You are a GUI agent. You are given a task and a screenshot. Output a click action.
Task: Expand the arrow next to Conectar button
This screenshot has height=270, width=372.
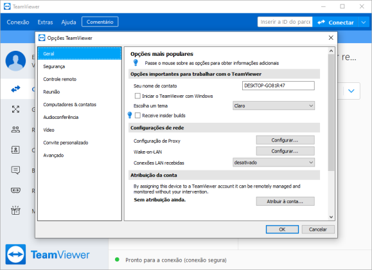(x=364, y=22)
